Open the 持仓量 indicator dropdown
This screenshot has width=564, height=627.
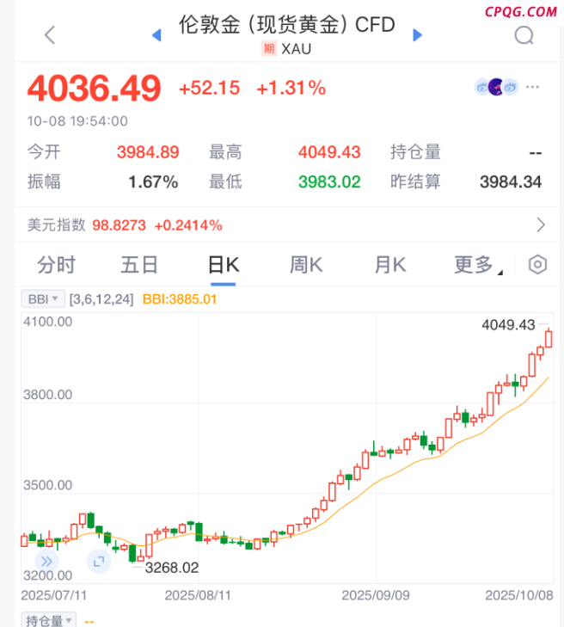click(x=48, y=620)
